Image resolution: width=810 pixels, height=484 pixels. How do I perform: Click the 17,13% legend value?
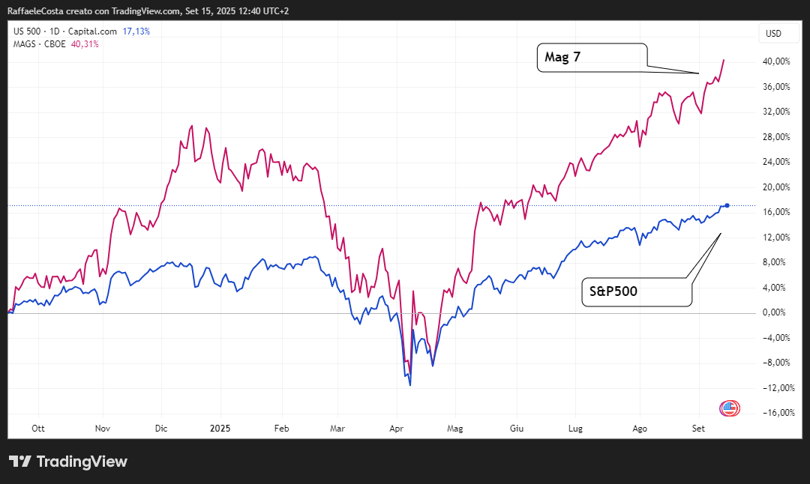tap(136, 31)
